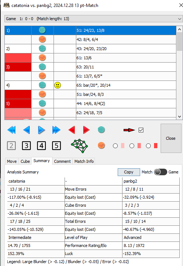The image size is (183, 266).
Task: Toggle the checkbox beside the red arrow
Action: 141,130
